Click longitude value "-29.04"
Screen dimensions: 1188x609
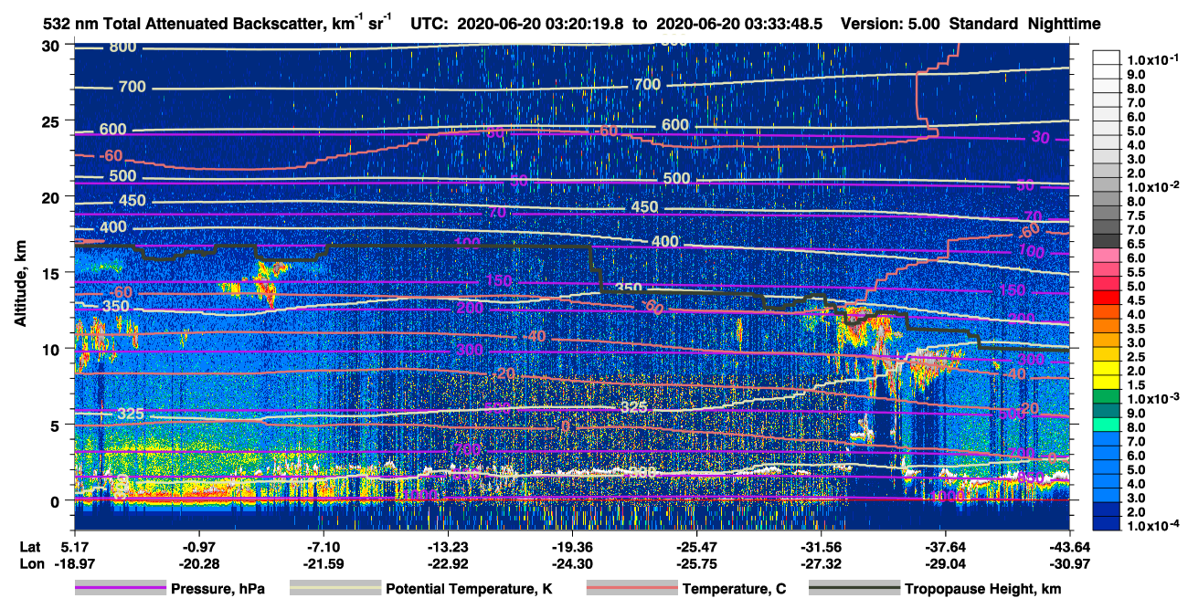click(x=945, y=563)
